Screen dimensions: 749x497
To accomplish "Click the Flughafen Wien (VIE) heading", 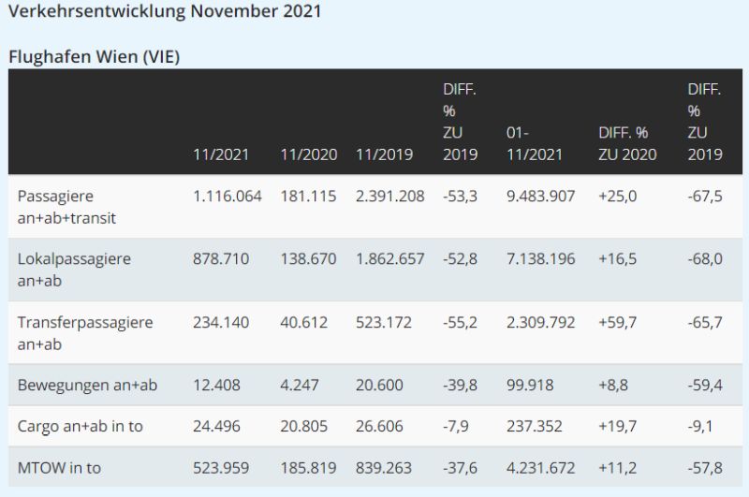I will [94, 56].
